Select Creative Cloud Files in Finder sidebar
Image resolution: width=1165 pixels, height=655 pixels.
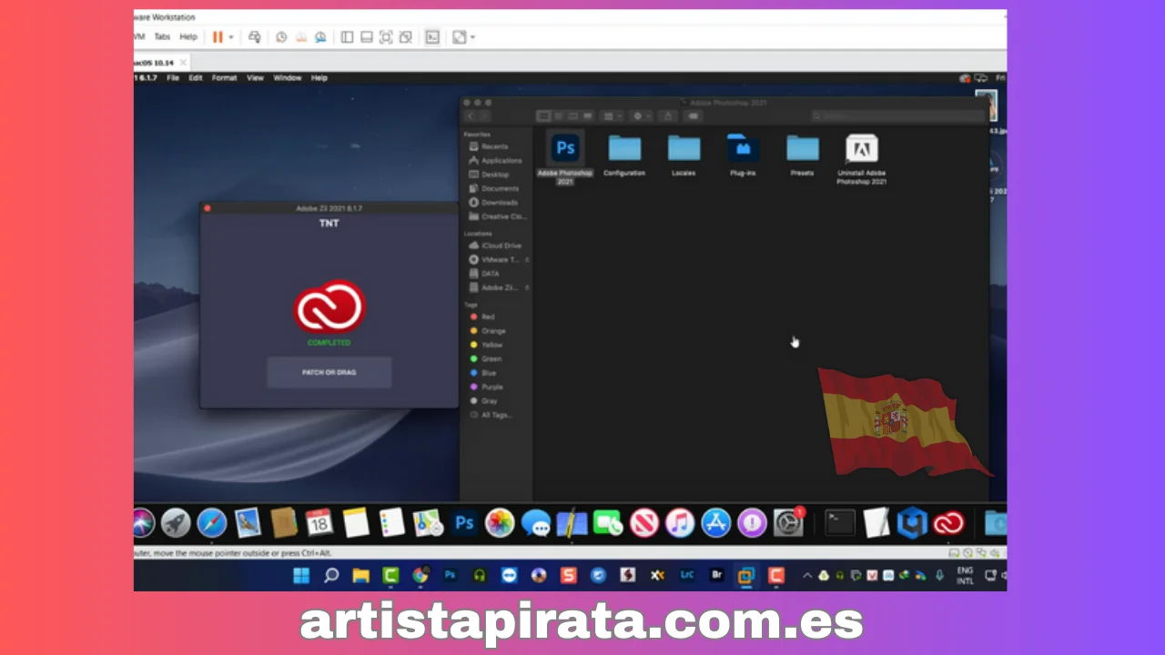[496, 217]
